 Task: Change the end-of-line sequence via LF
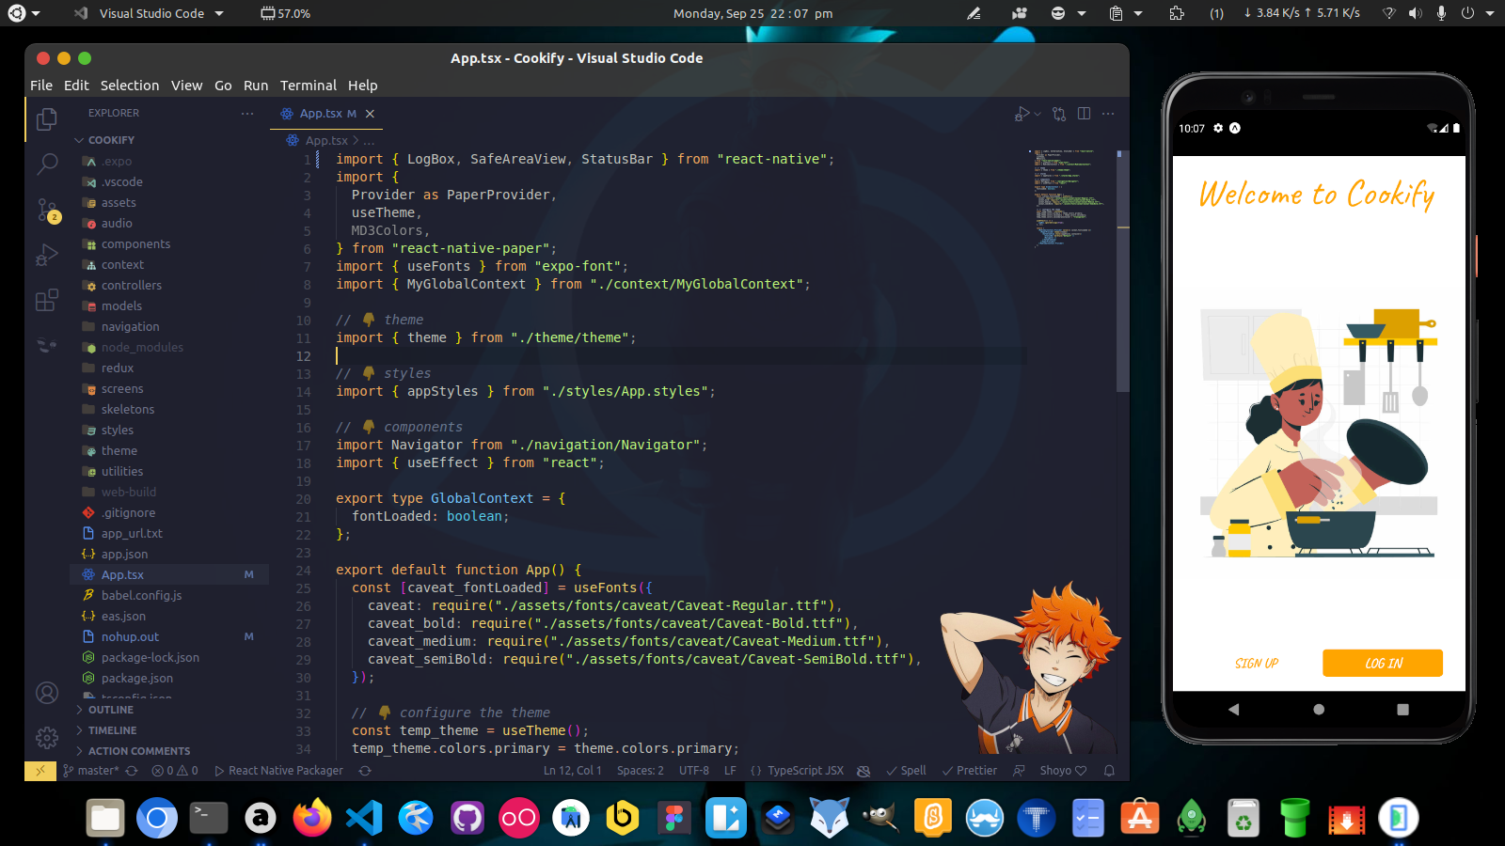[730, 771]
